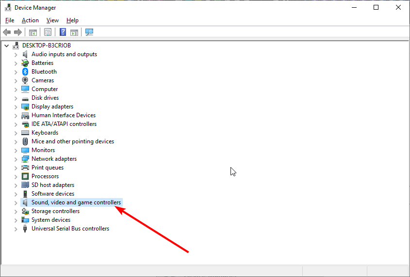Click the Batteries category icon

pos(25,63)
